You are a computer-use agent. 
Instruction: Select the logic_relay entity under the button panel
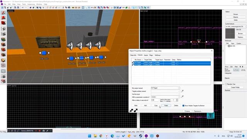coord(44,53)
